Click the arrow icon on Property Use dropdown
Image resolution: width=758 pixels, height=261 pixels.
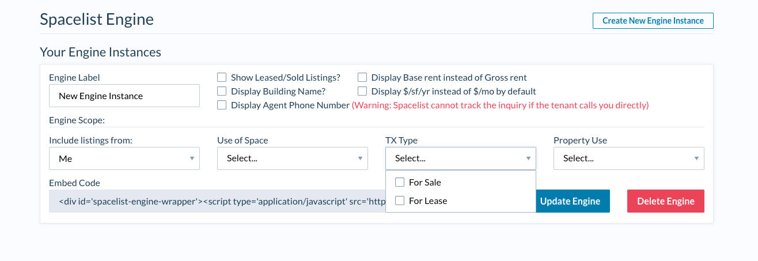pos(696,158)
